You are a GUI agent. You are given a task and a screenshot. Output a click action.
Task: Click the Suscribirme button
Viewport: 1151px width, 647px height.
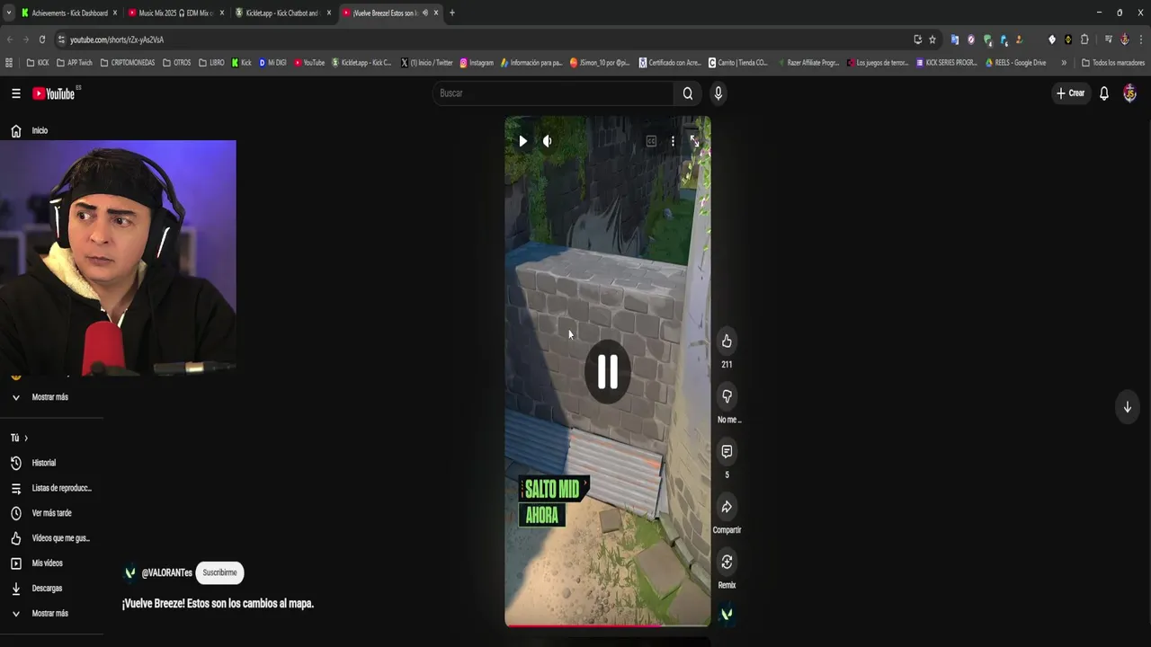219,572
